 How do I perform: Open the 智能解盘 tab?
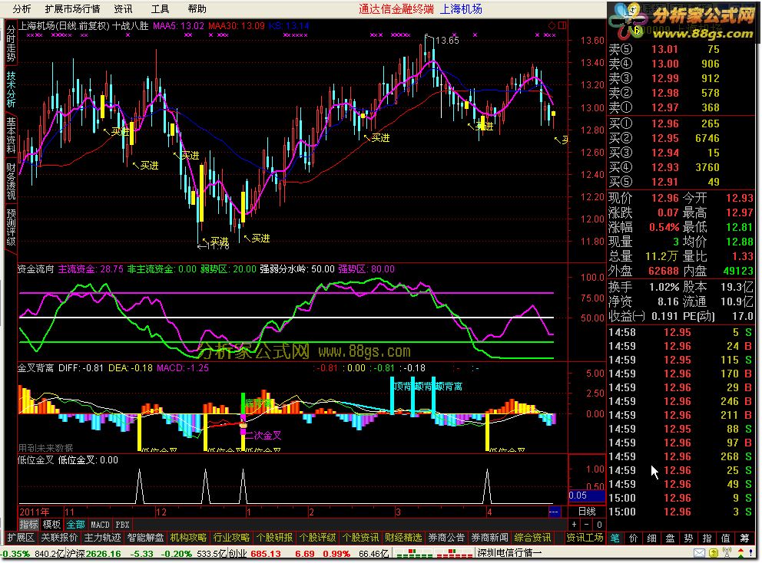[145, 538]
